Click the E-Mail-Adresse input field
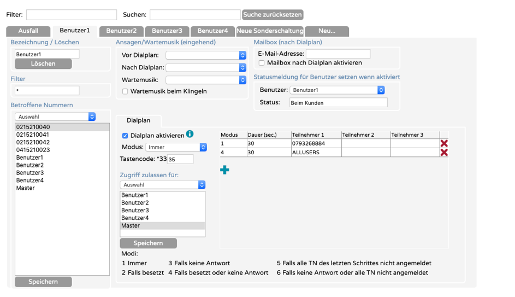 [338, 54]
